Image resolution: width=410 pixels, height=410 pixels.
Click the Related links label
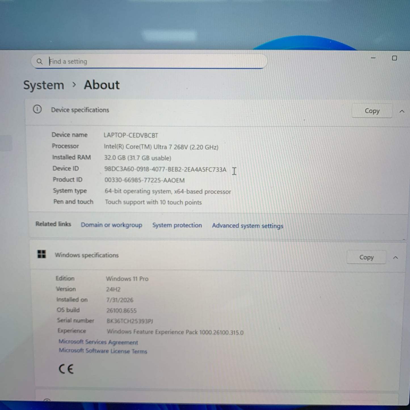coord(53,224)
